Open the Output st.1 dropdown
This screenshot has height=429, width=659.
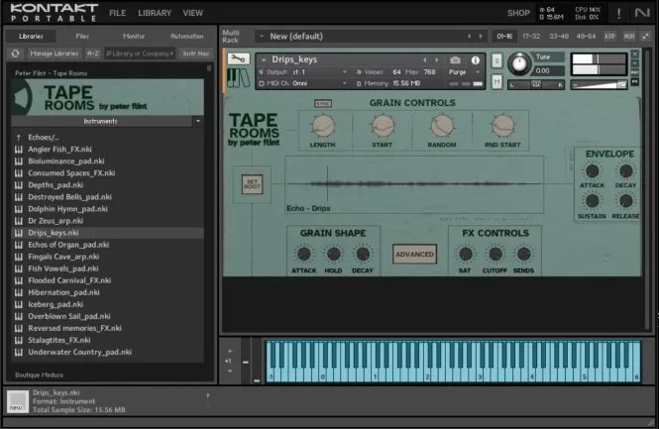tap(345, 72)
